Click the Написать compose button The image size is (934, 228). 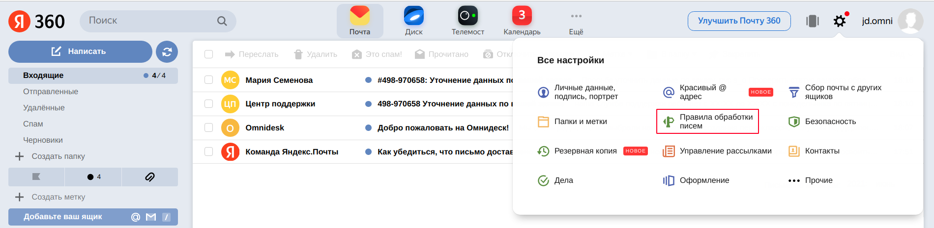click(80, 51)
